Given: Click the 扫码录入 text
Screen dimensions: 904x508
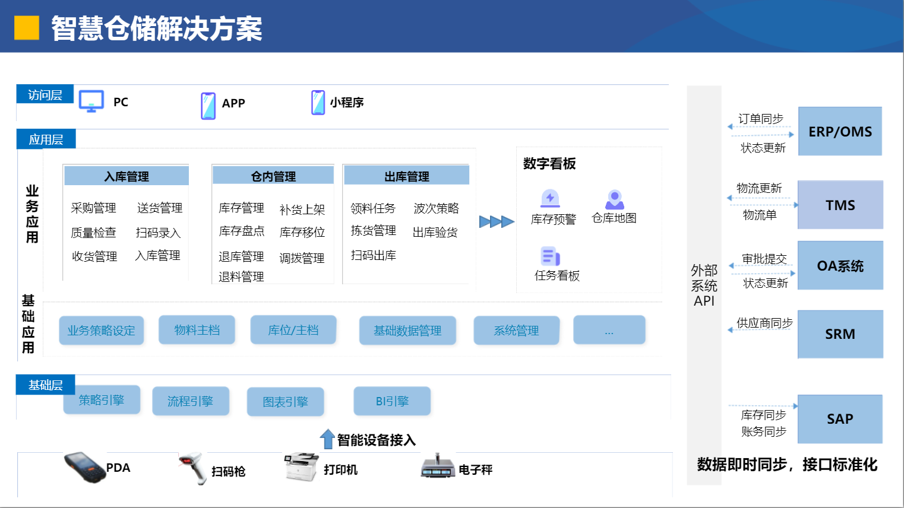Looking at the screenshot, I should coord(158,233).
